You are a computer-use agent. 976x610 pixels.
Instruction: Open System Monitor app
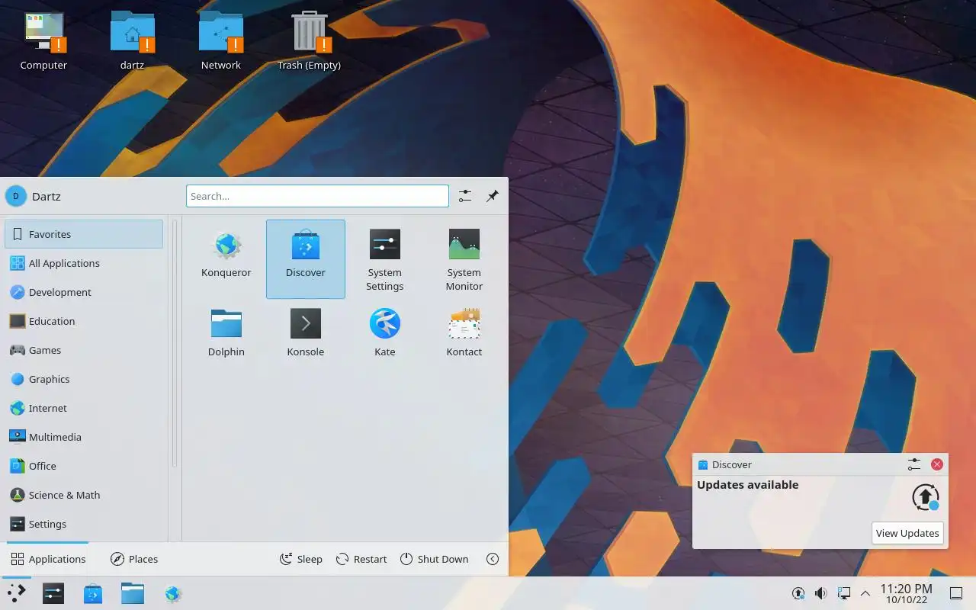pos(464,259)
